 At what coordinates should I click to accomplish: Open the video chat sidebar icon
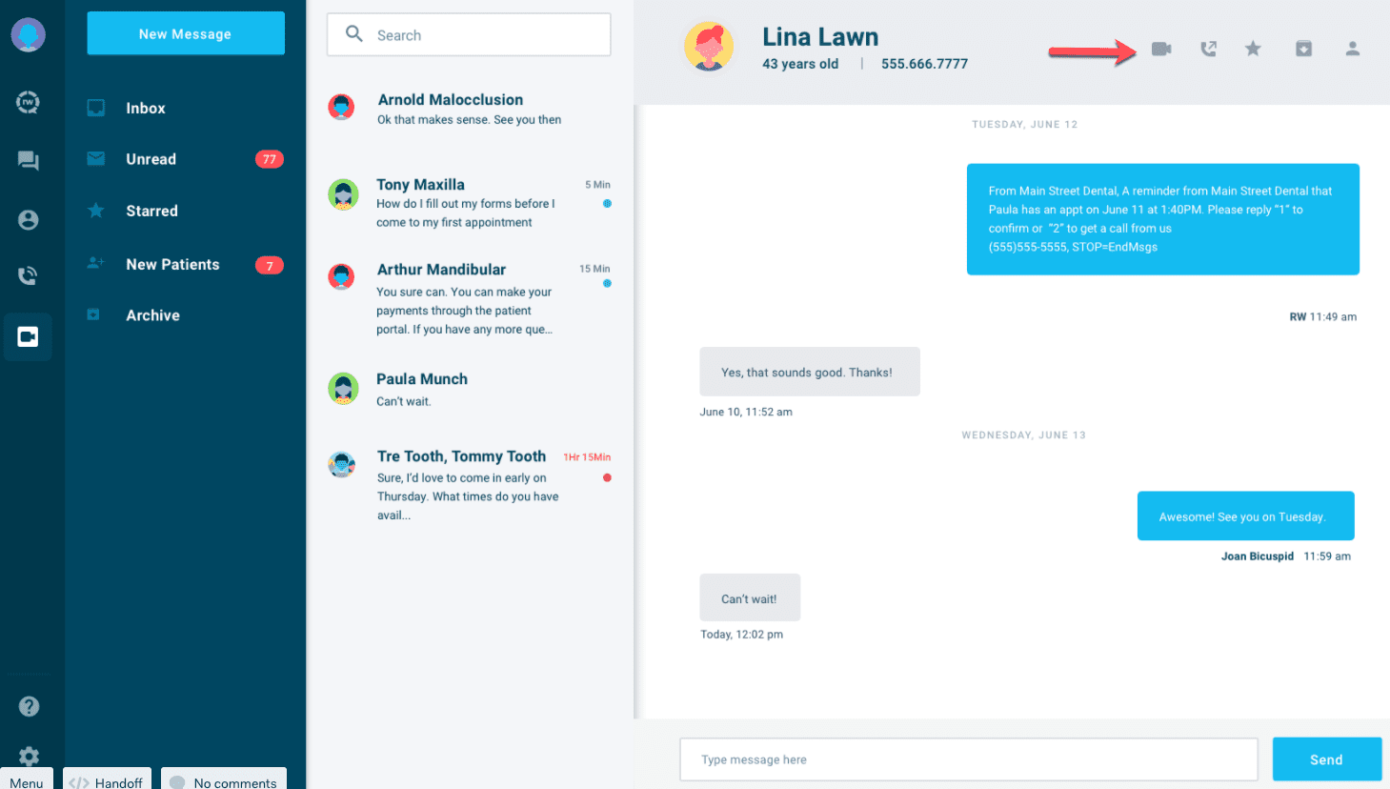point(28,336)
